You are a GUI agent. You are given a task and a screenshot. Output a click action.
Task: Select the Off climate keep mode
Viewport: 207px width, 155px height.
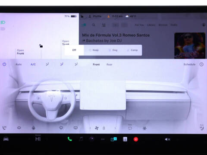pyautogui.click(x=74, y=50)
